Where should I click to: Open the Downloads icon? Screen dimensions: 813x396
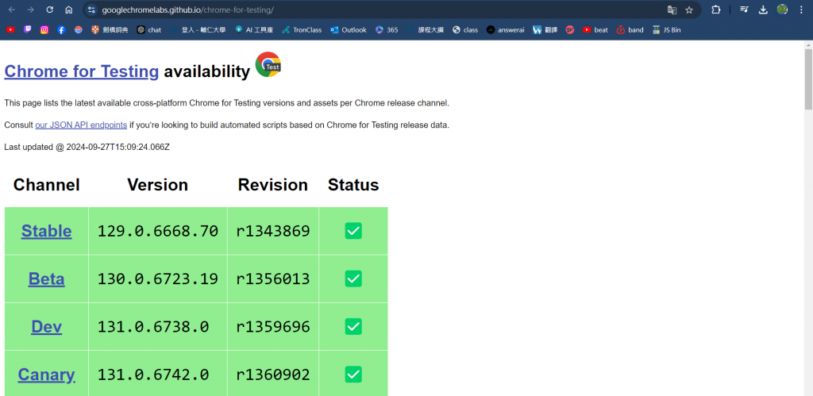tap(763, 10)
